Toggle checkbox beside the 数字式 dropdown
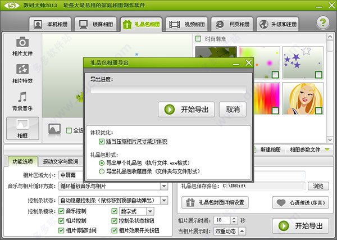Viewport: 337px width, 240px height. pos(115,211)
